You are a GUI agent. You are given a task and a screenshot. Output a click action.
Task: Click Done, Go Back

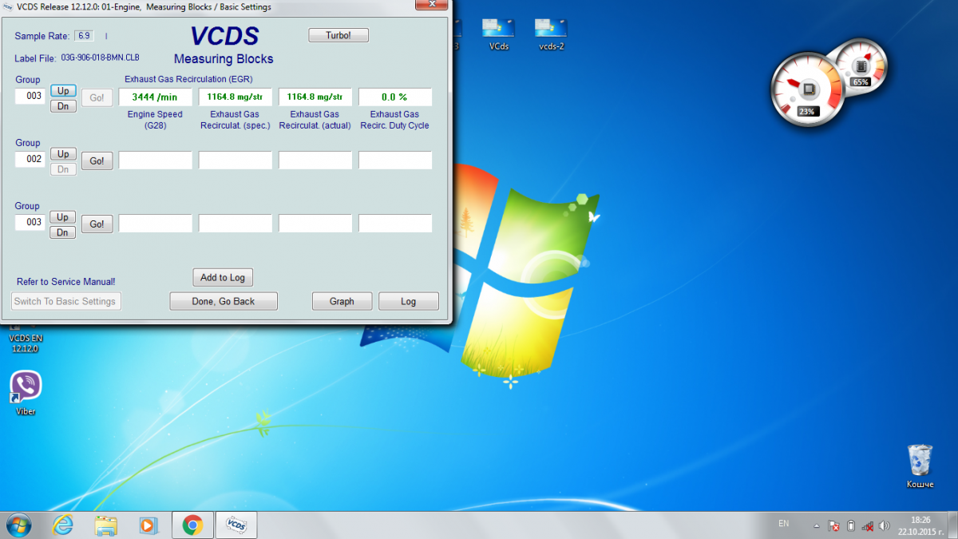coord(224,301)
